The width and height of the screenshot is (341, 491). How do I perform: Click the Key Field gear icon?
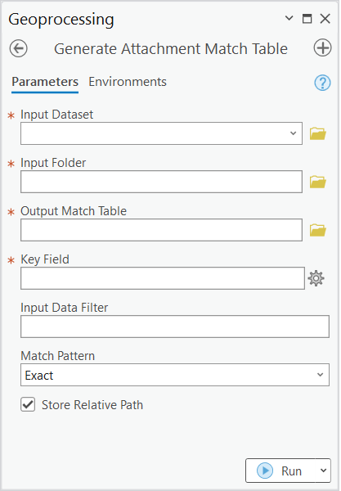coord(316,278)
